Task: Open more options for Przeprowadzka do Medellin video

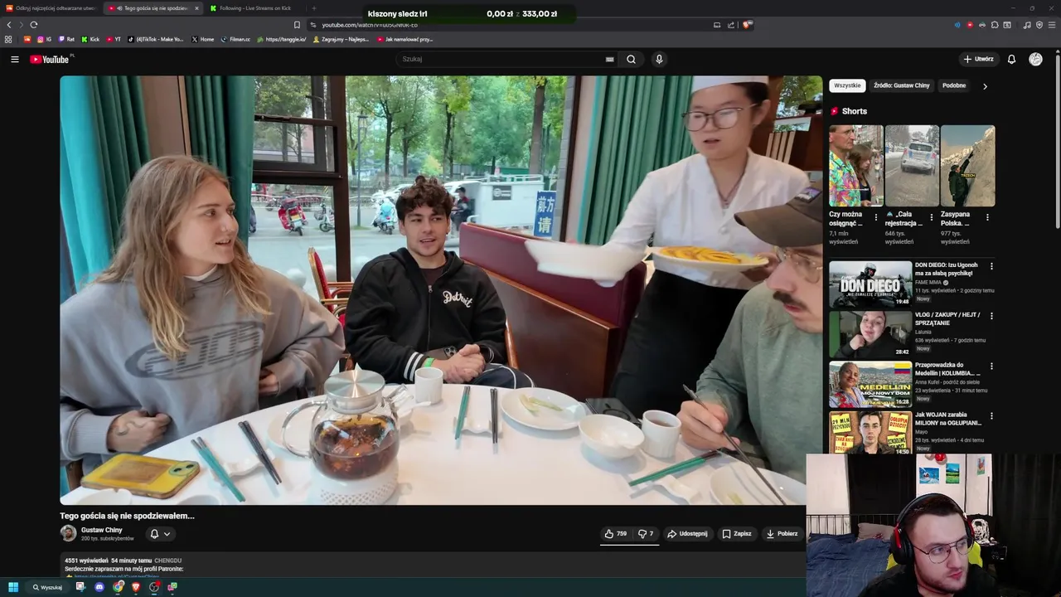Action: pyautogui.click(x=991, y=366)
